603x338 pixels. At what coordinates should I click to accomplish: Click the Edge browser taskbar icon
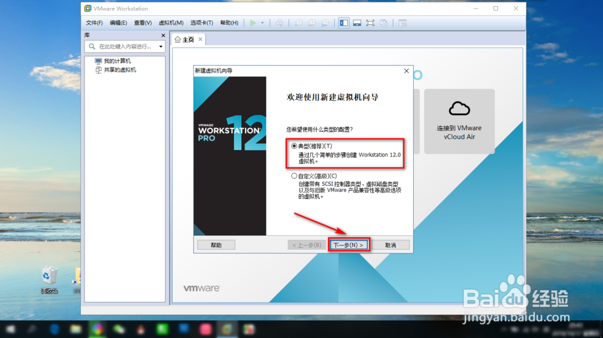[54, 329]
